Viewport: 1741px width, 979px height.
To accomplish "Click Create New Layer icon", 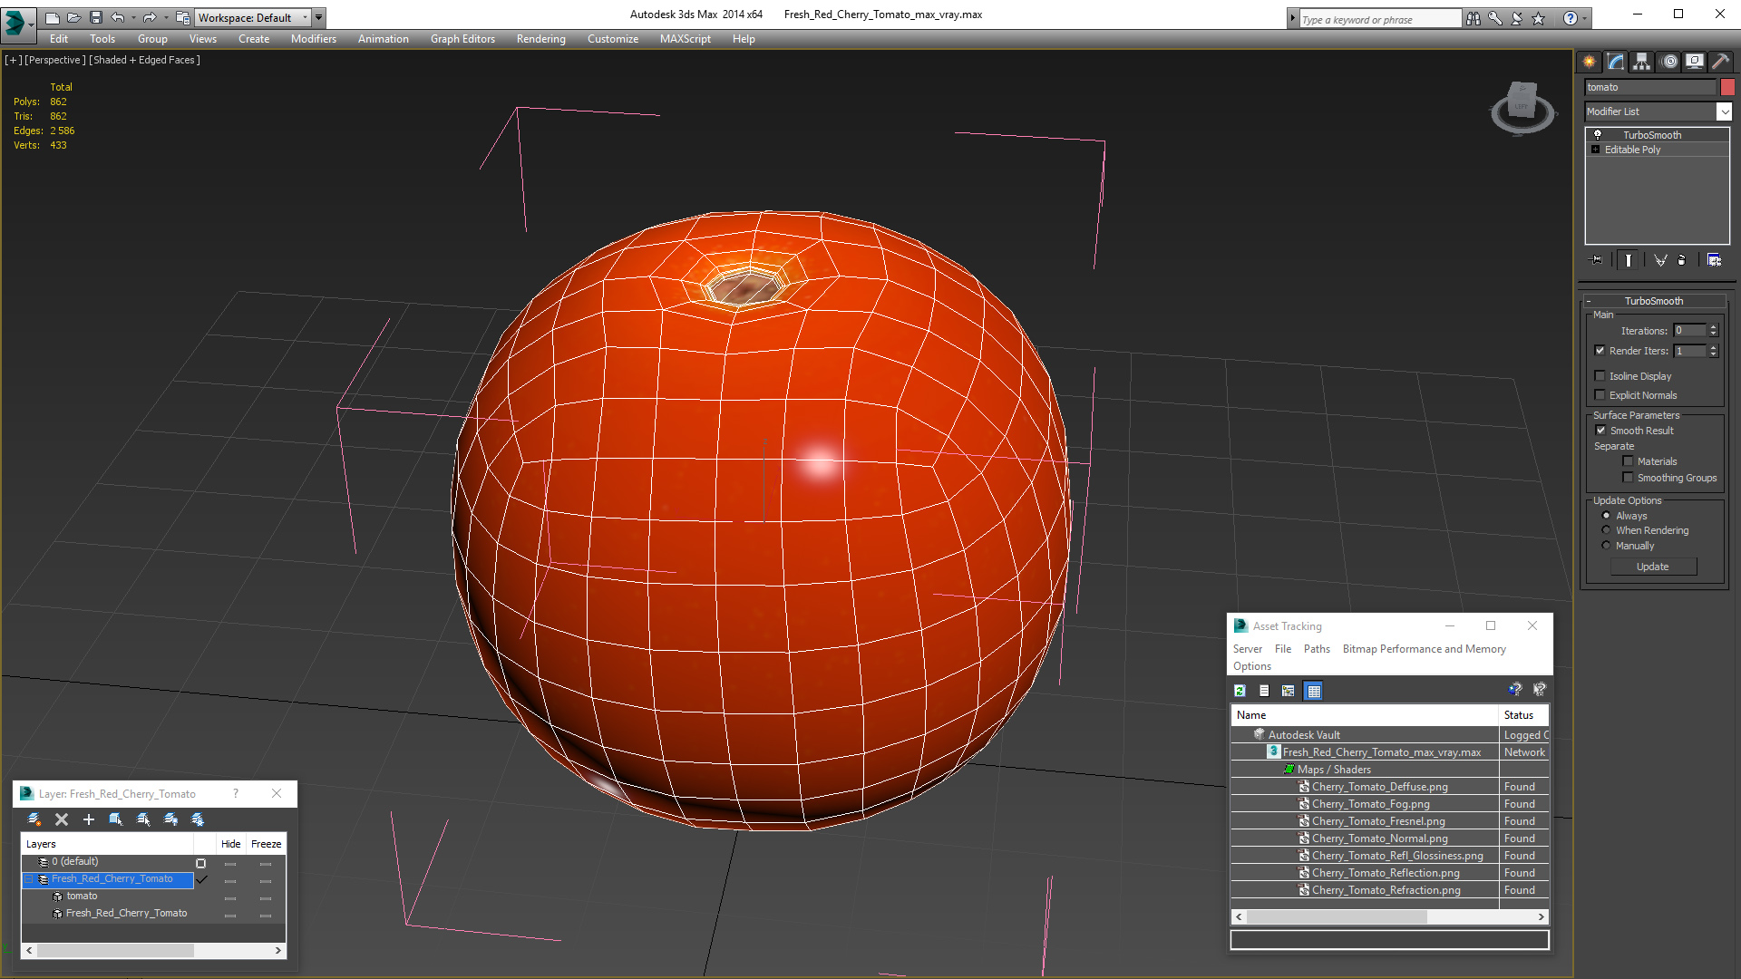I will coord(34,819).
